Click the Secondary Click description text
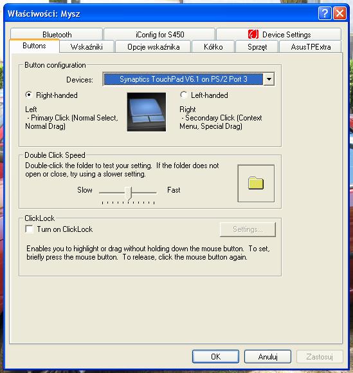The image size is (353, 373). click(x=221, y=122)
